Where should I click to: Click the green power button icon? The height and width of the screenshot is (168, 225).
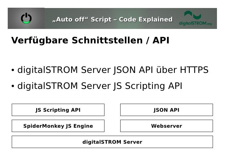click(x=26, y=18)
